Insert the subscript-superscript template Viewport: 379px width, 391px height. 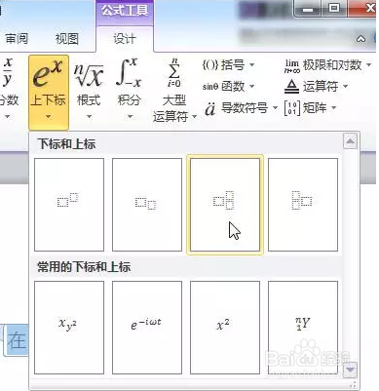coord(225,205)
